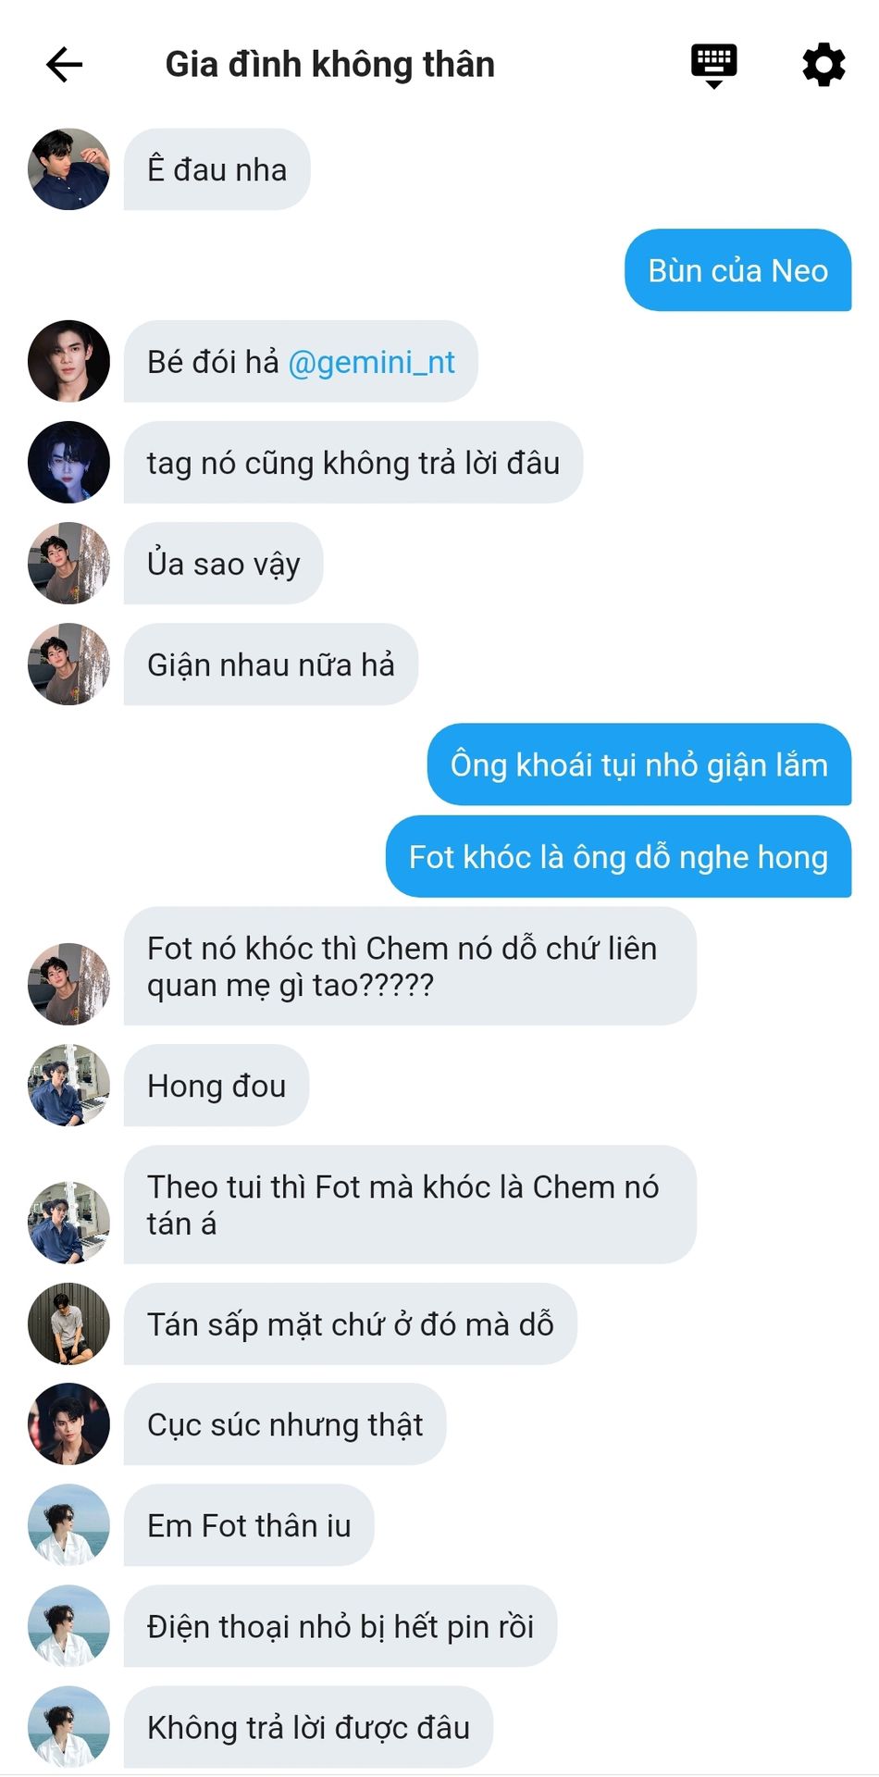Screen dimensions: 879x1777
Task: Tap avatar beside "Ủa sao vậy" message
Action: click(x=68, y=563)
